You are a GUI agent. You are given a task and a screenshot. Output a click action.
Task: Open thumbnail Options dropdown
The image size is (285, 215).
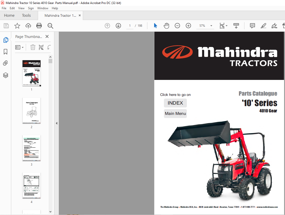(19, 47)
